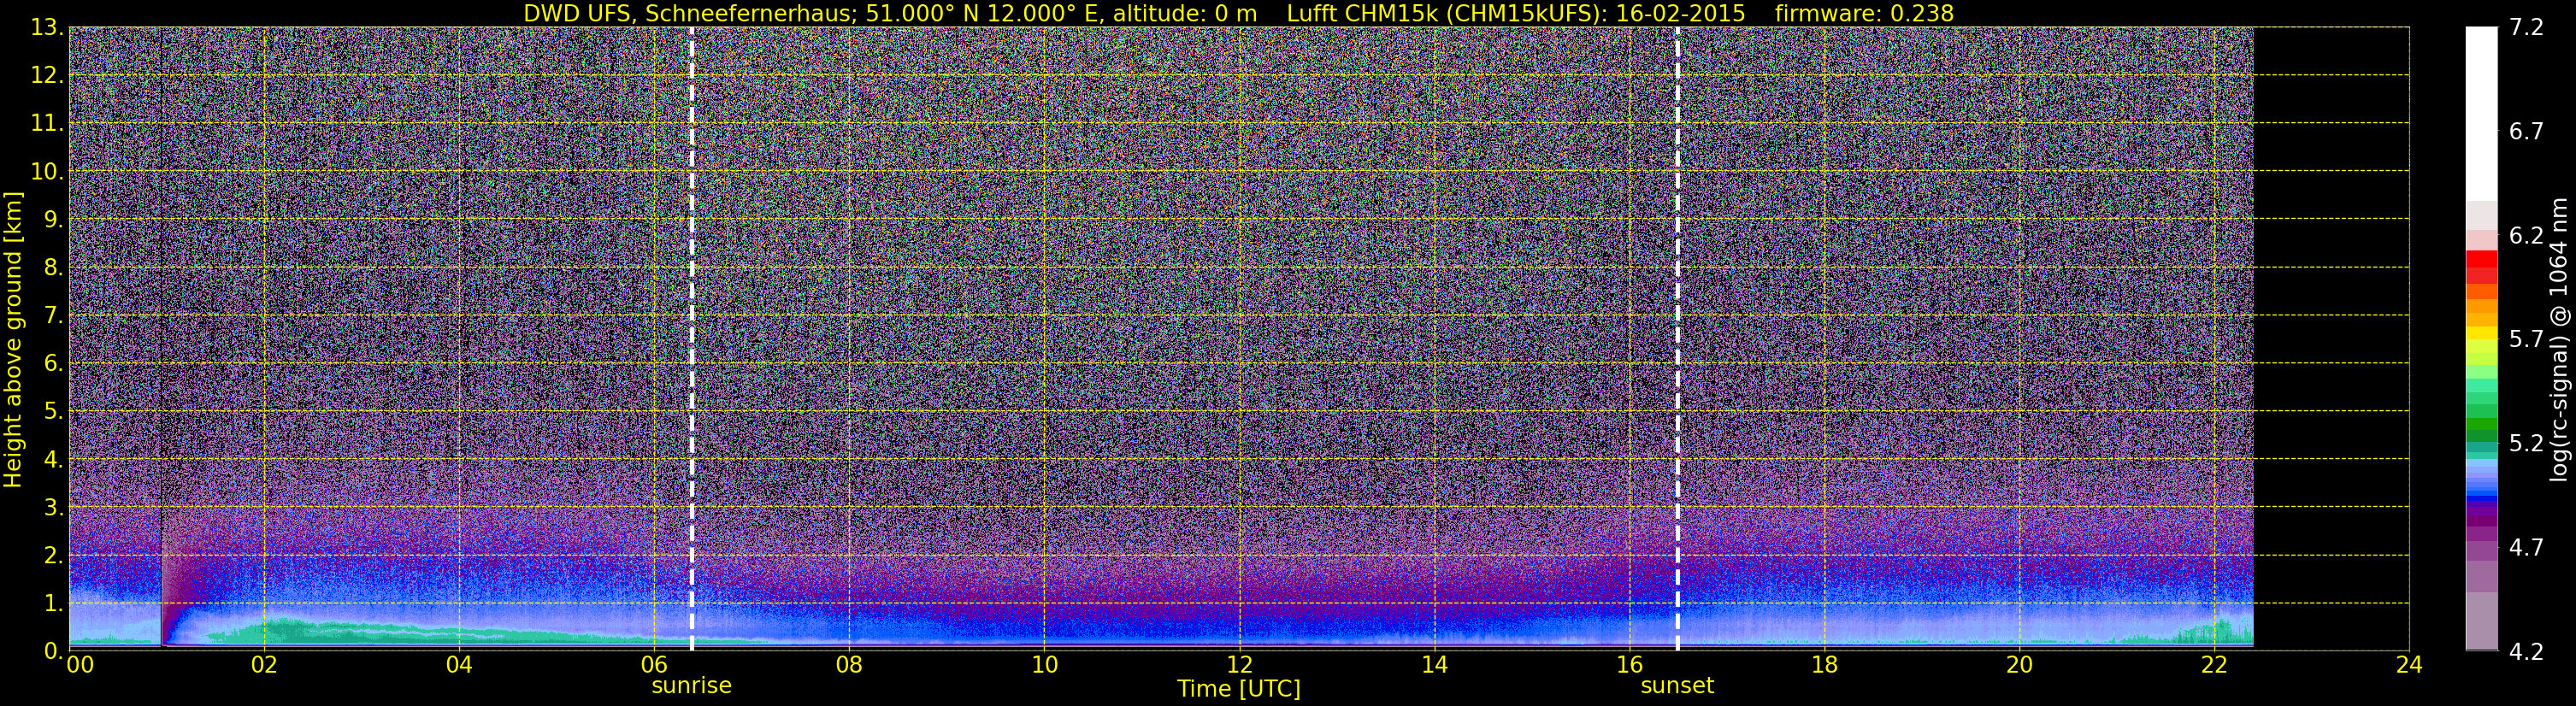Click the time axis tick '10'
This screenshot has width=2576, height=706.
tap(1044, 665)
